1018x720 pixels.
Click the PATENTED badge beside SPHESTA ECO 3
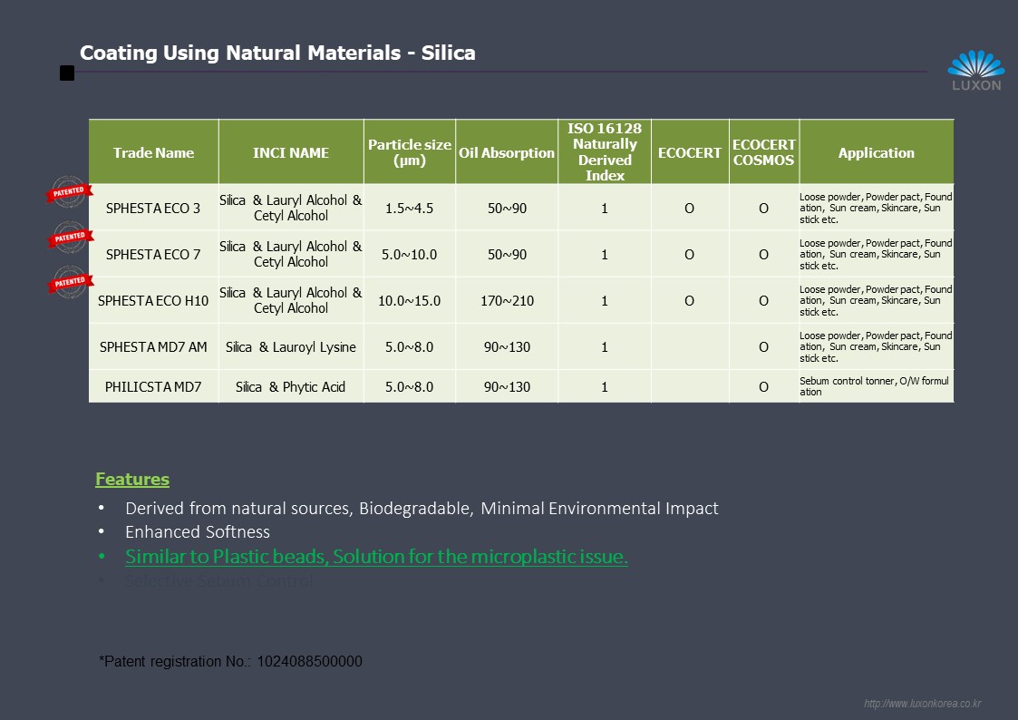tap(70, 191)
